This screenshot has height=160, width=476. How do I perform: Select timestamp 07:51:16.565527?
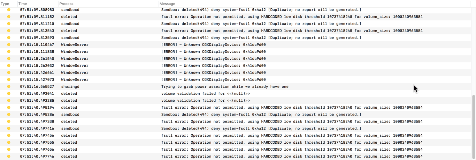[x=37, y=86]
